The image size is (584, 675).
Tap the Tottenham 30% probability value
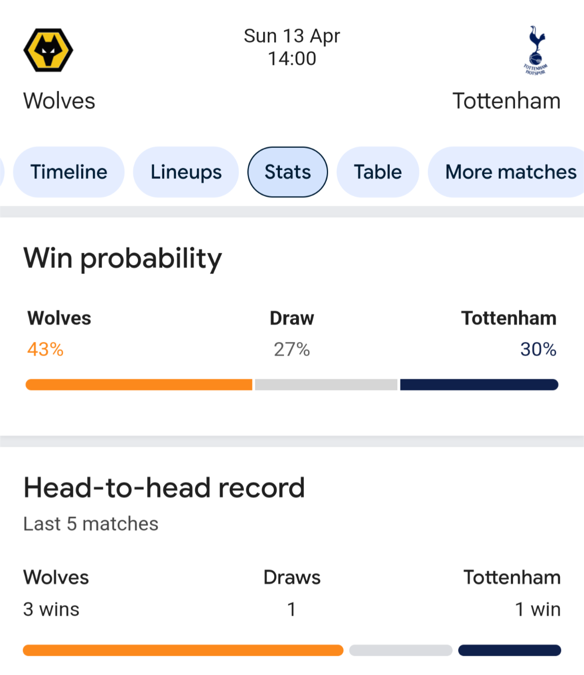click(x=538, y=349)
